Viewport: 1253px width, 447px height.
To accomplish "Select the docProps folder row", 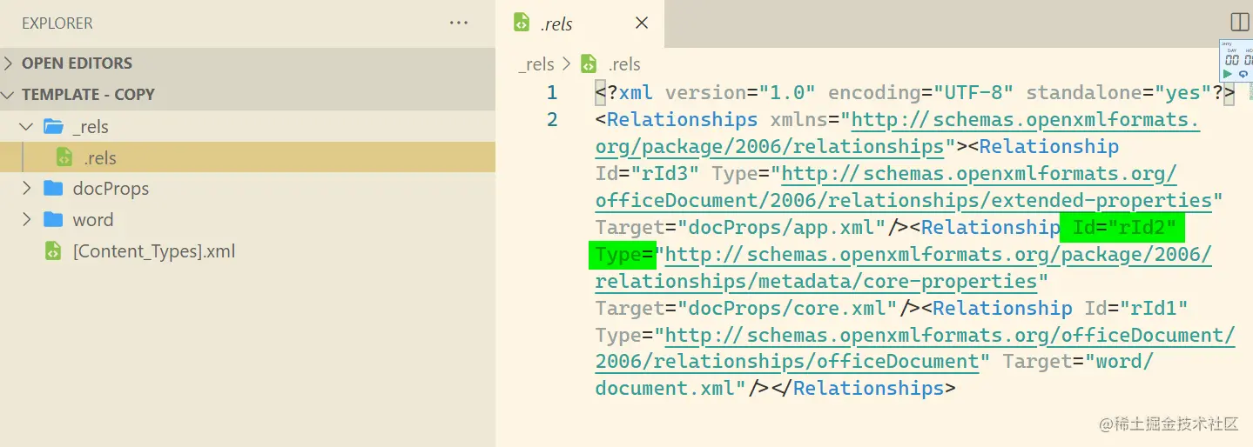I will point(247,189).
